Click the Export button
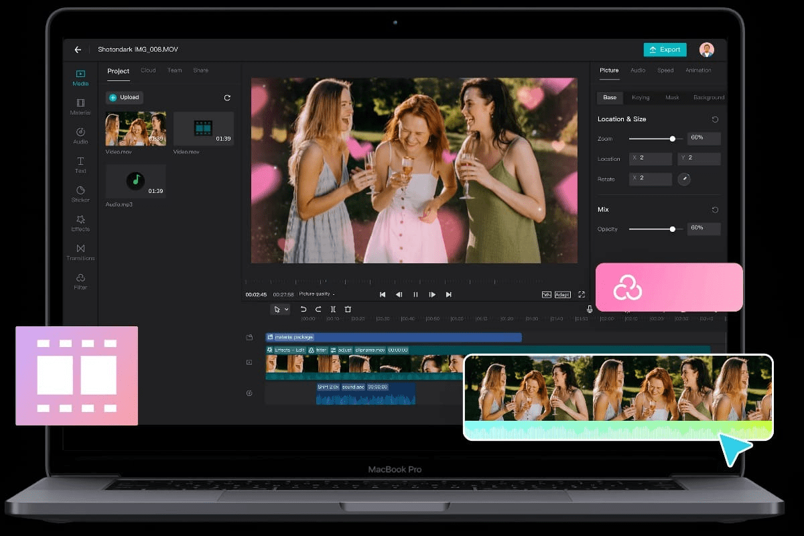 [665, 50]
